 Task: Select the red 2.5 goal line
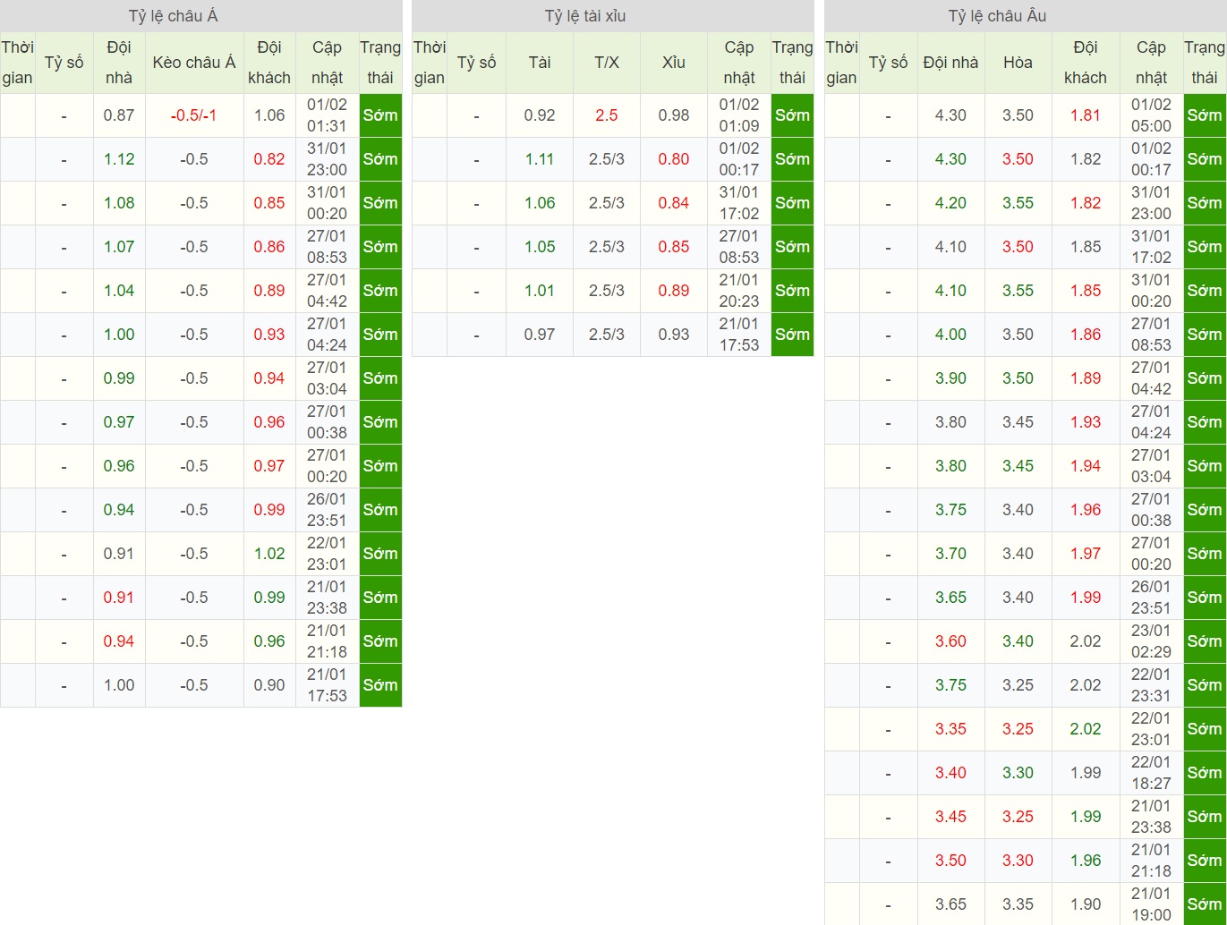[x=607, y=115]
